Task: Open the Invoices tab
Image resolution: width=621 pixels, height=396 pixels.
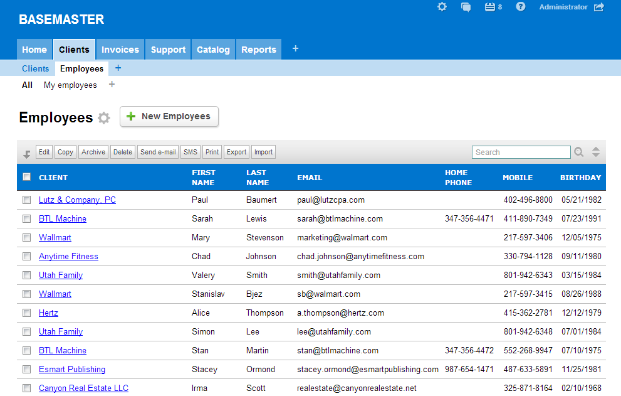Action: 120,50
